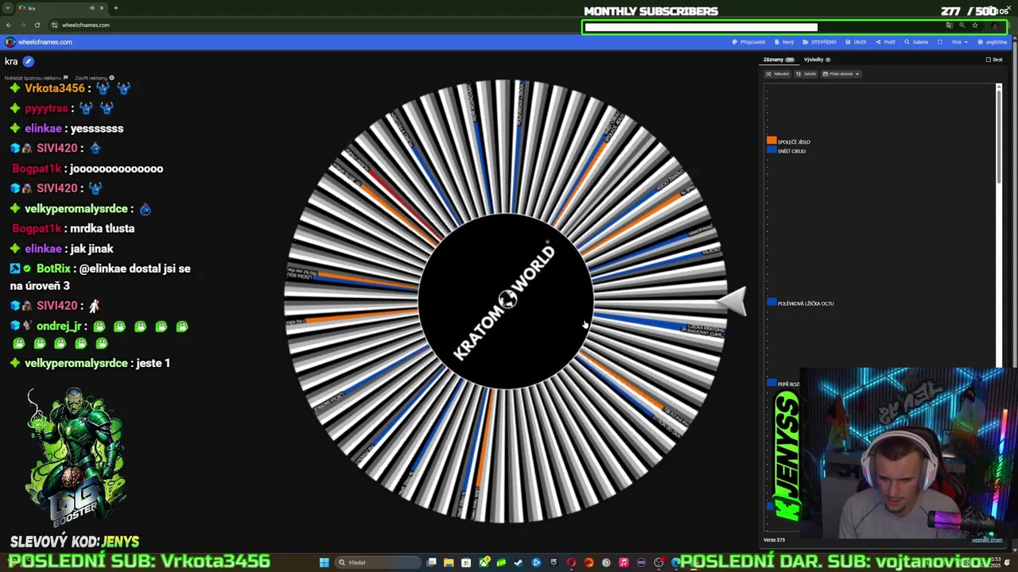
Task: Select the SPOLEČNÉ JÍDLO entry
Action: (794, 142)
